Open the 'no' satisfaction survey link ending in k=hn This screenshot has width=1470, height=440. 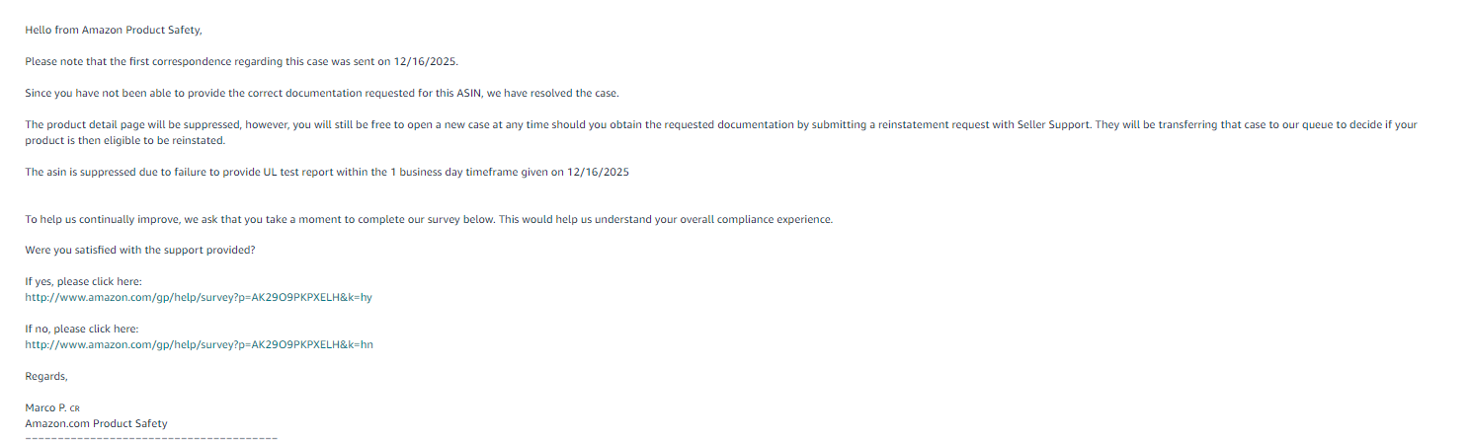point(198,344)
